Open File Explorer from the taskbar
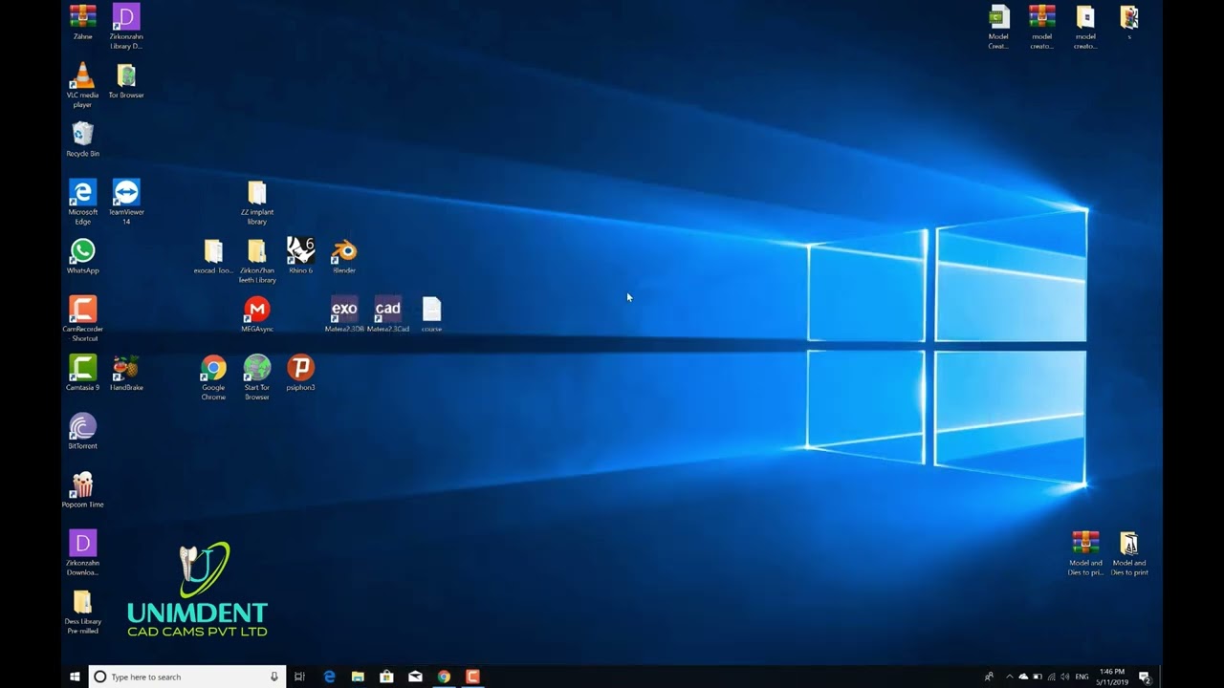1224x688 pixels. (x=358, y=677)
